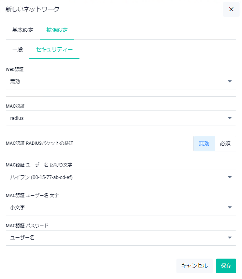Image resolution: width=242 pixels, height=279 pixels.
Task: Set RADIUS packet verification to 必須
Action: [x=225, y=144]
